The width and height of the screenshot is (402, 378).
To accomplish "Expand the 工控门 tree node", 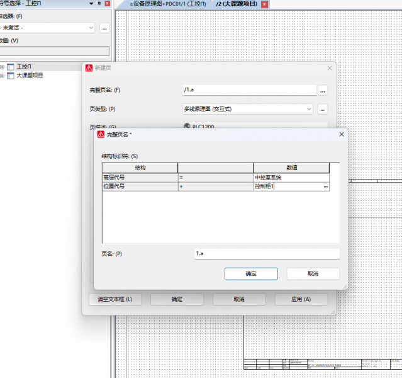I will tap(2, 67).
